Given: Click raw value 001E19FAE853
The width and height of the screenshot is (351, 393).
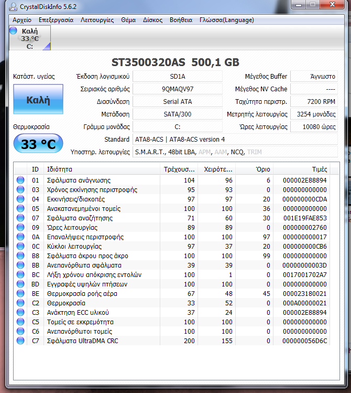Looking at the screenshot, I should click(305, 218).
